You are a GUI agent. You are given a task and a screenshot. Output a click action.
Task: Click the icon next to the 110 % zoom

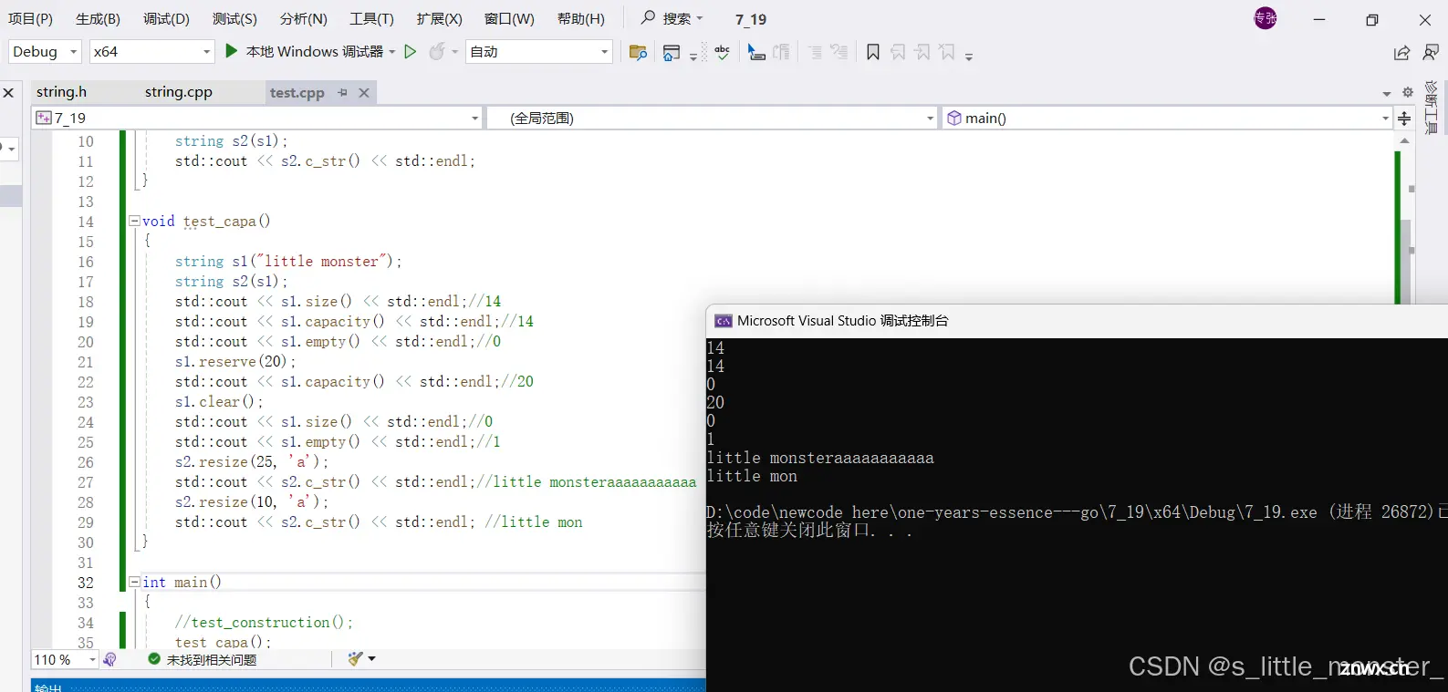pos(110,659)
